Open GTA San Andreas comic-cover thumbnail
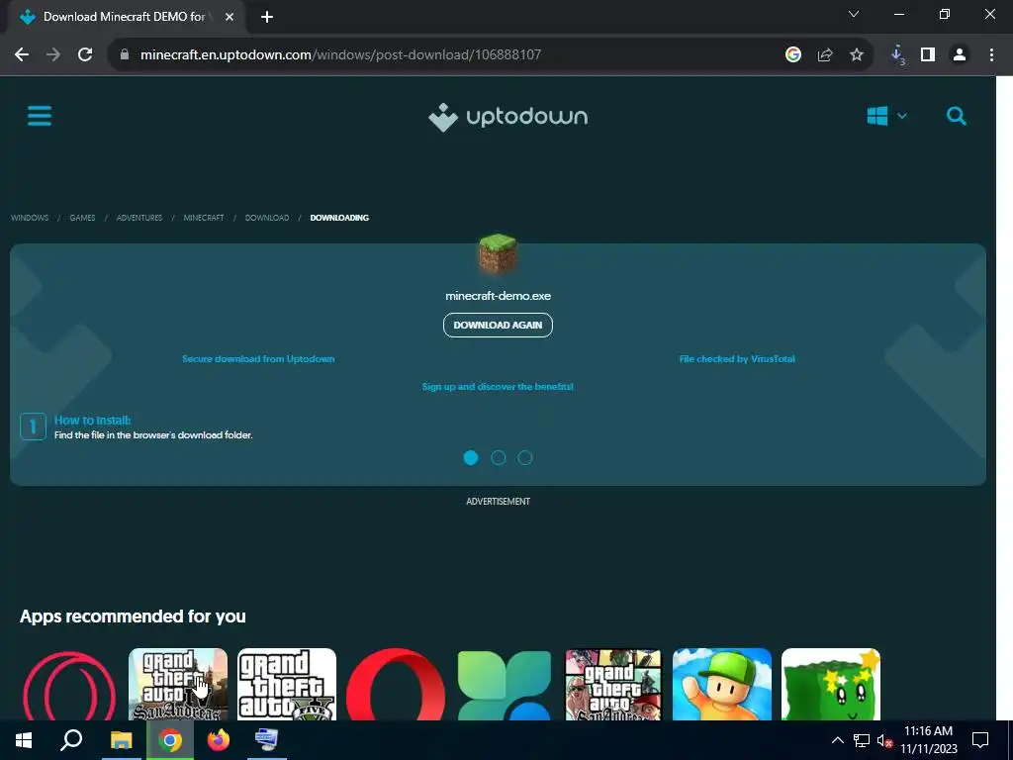1013x760 pixels. click(613, 685)
